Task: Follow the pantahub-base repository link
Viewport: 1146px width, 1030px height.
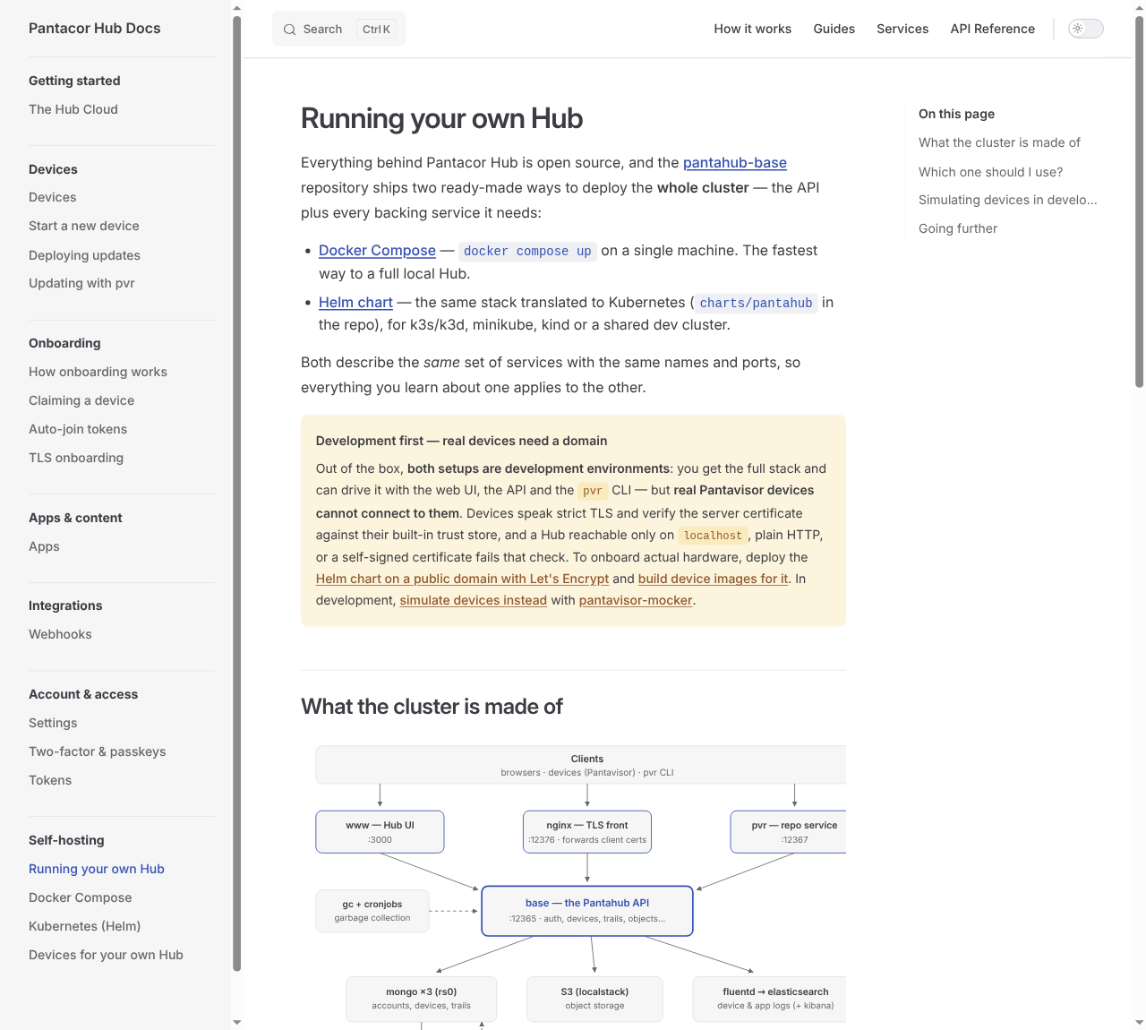Action: (x=735, y=163)
